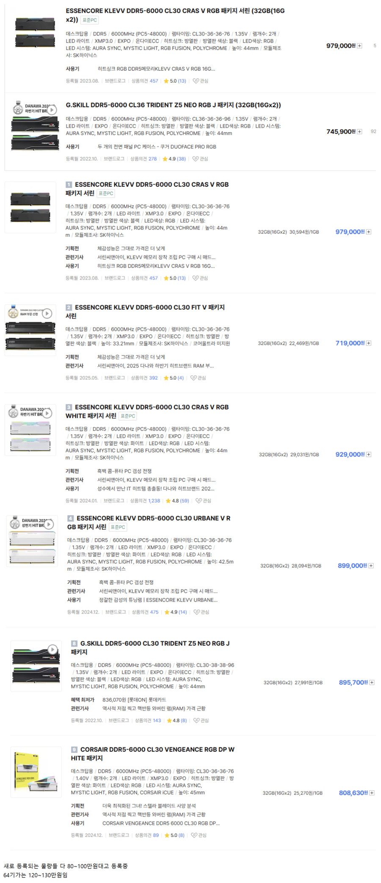Click 관심 heart for CRAS V RGB WHITE
The width and height of the screenshot is (381, 883).
203,501
